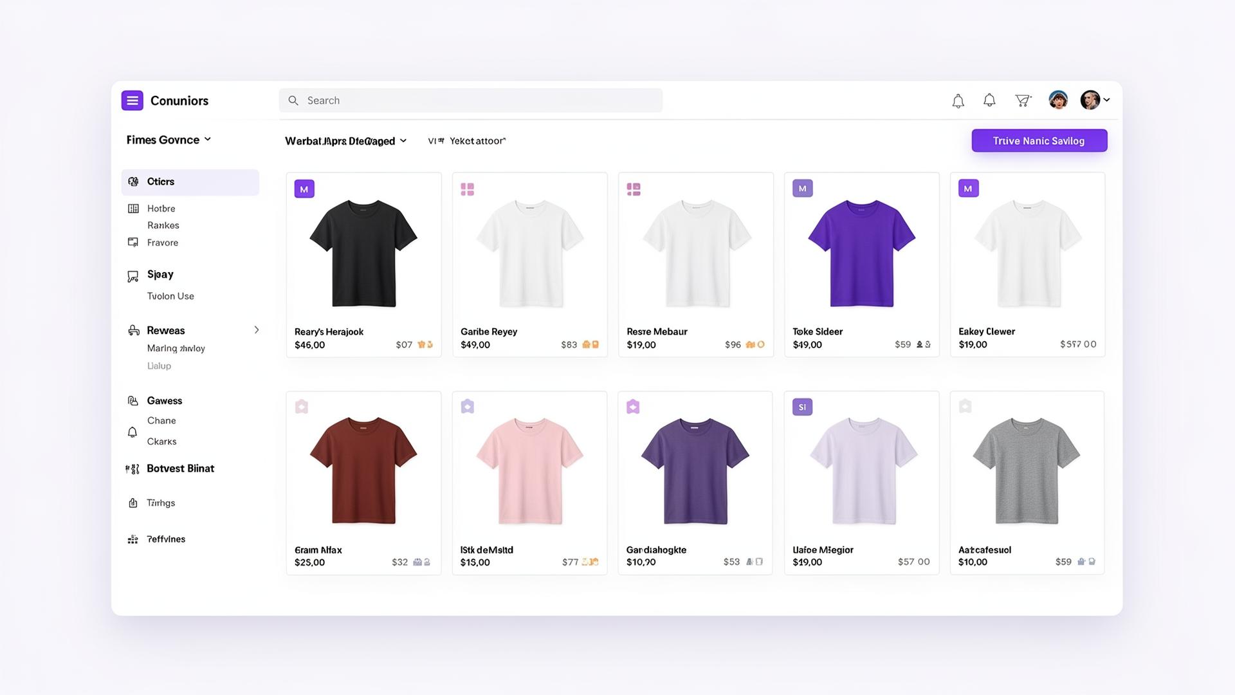Click the SI badge on Uafoe Msegior card
1235x695 pixels.
802,407
